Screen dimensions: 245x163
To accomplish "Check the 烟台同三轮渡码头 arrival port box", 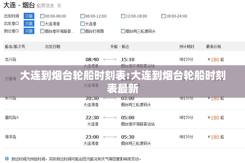I will [123, 31].
